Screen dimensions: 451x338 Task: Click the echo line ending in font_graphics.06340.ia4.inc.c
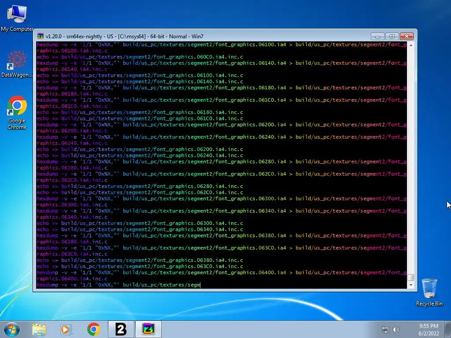tap(140, 229)
